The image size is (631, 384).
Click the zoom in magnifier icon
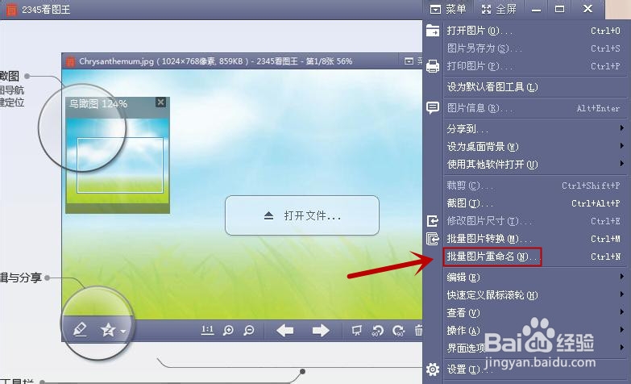[x=228, y=331]
